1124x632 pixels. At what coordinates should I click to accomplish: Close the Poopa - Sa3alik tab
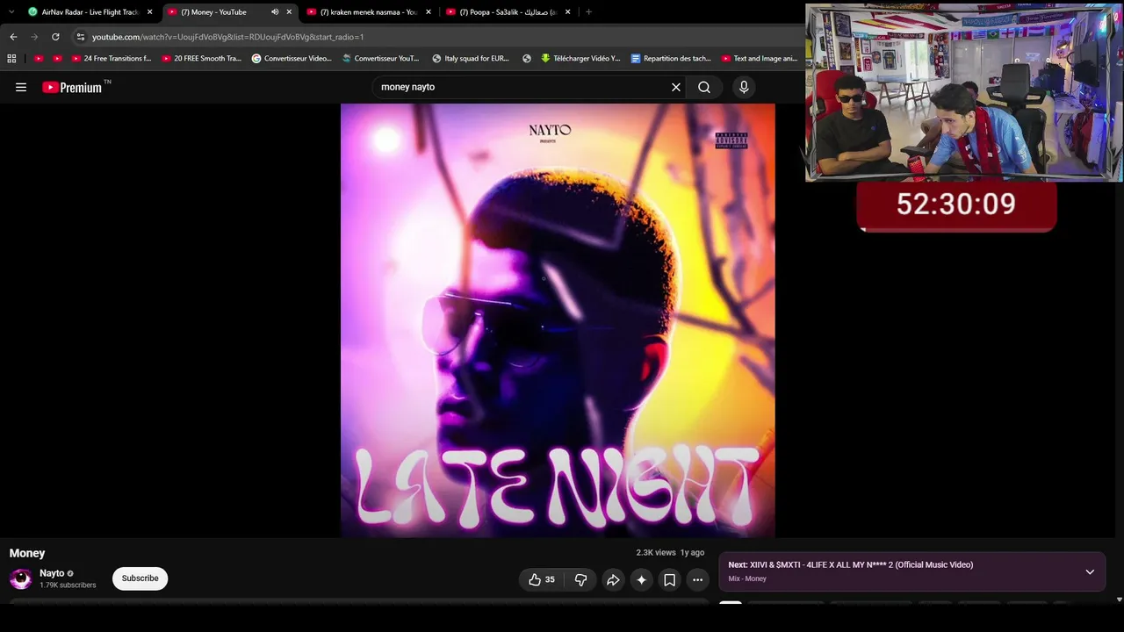click(568, 12)
